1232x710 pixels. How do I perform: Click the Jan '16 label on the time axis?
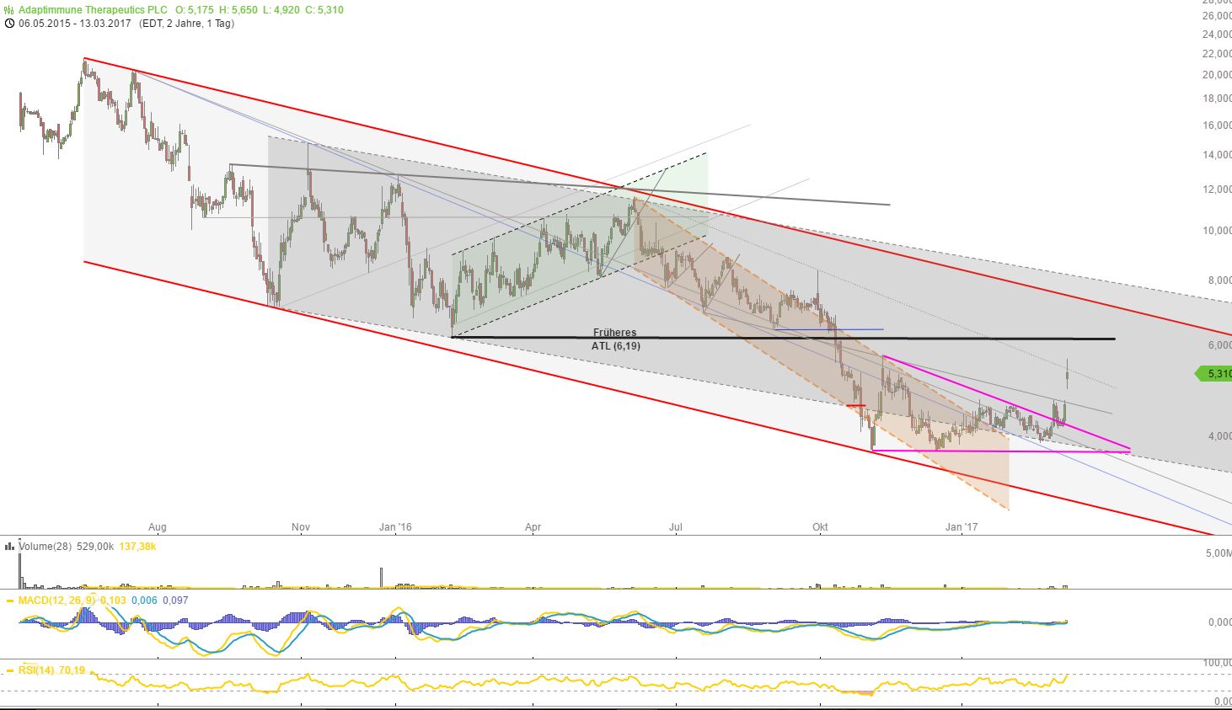tap(395, 527)
